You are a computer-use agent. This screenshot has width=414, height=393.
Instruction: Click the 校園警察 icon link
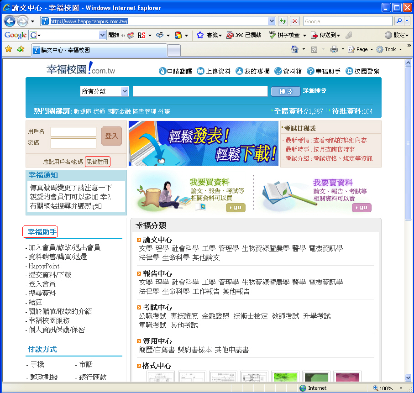(x=349, y=71)
